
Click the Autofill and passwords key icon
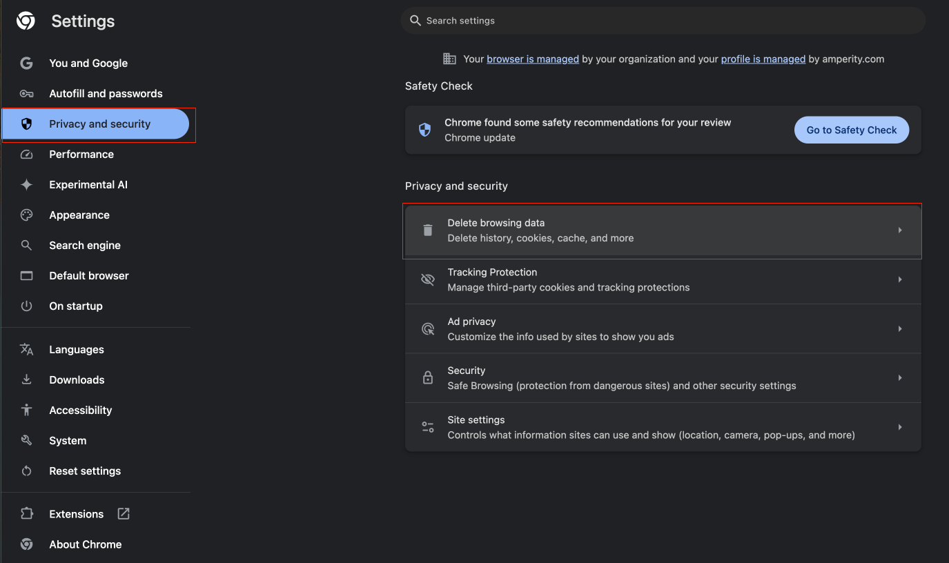point(26,94)
